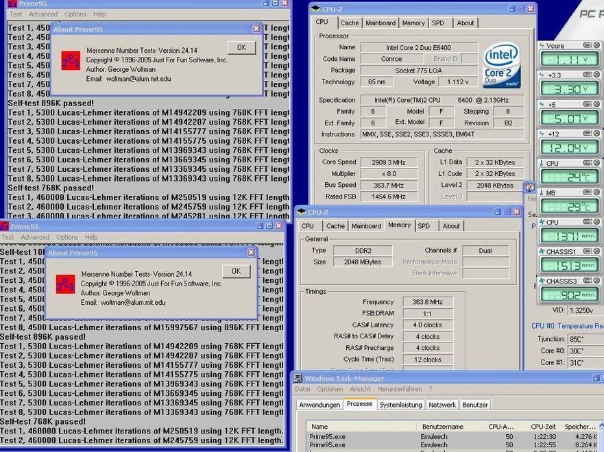Close the upper About Prime95 dialog
The width and height of the screenshot is (604, 452).
pyautogui.click(x=256, y=29)
